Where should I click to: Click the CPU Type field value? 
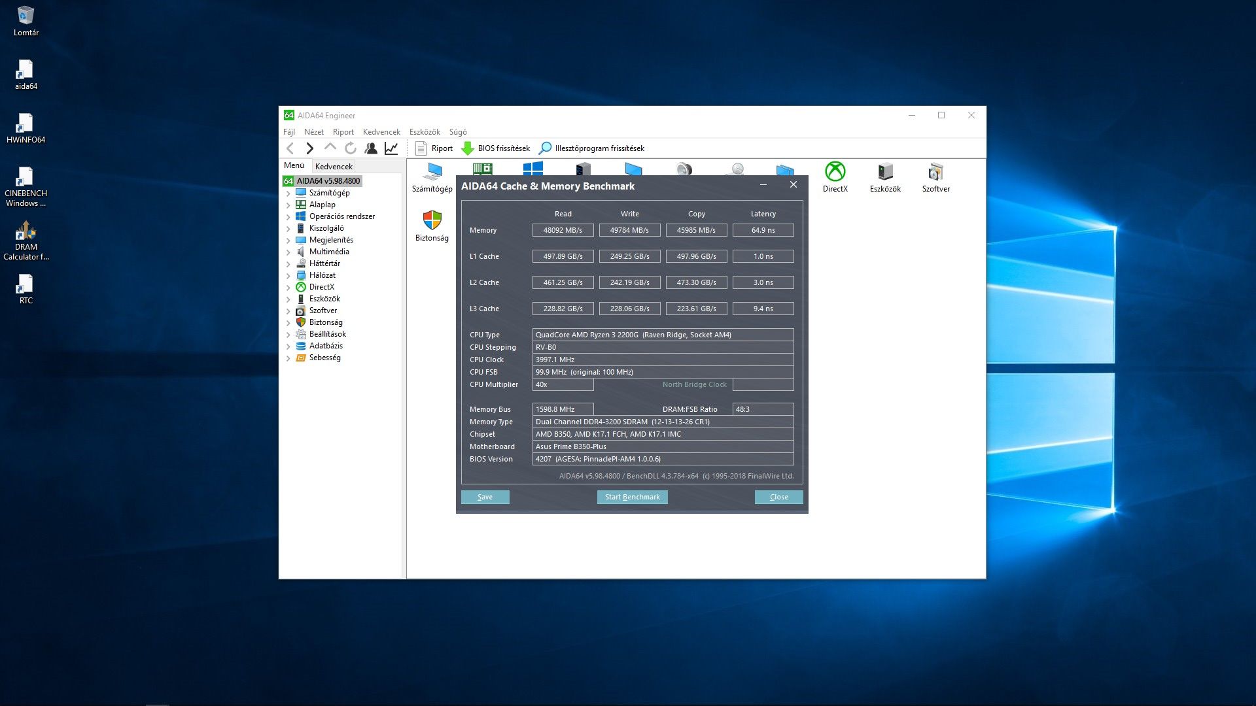point(663,335)
